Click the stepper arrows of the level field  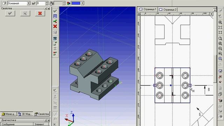click(47, 3)
